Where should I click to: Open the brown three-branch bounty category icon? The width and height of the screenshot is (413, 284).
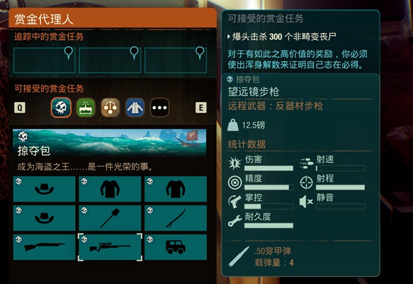[110, 108]
